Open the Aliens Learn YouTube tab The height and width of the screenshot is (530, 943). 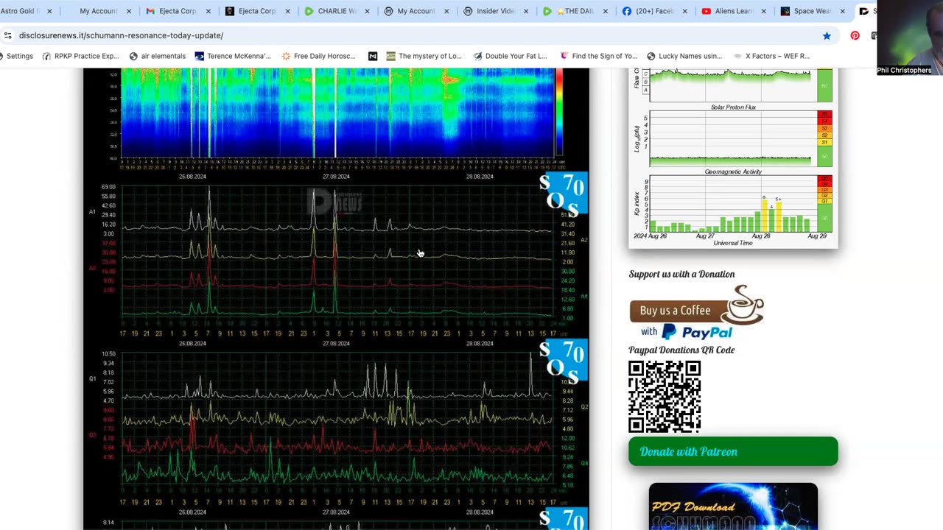pyautogui.click(x=728, y=11)
